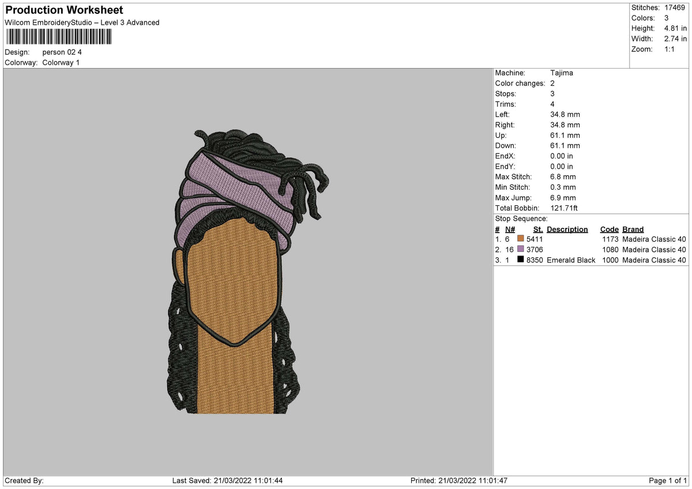The width and height of the screenshot is (692, 489).
Task: Click the brown 5411 thread color swatch
Action: point(521,239)
